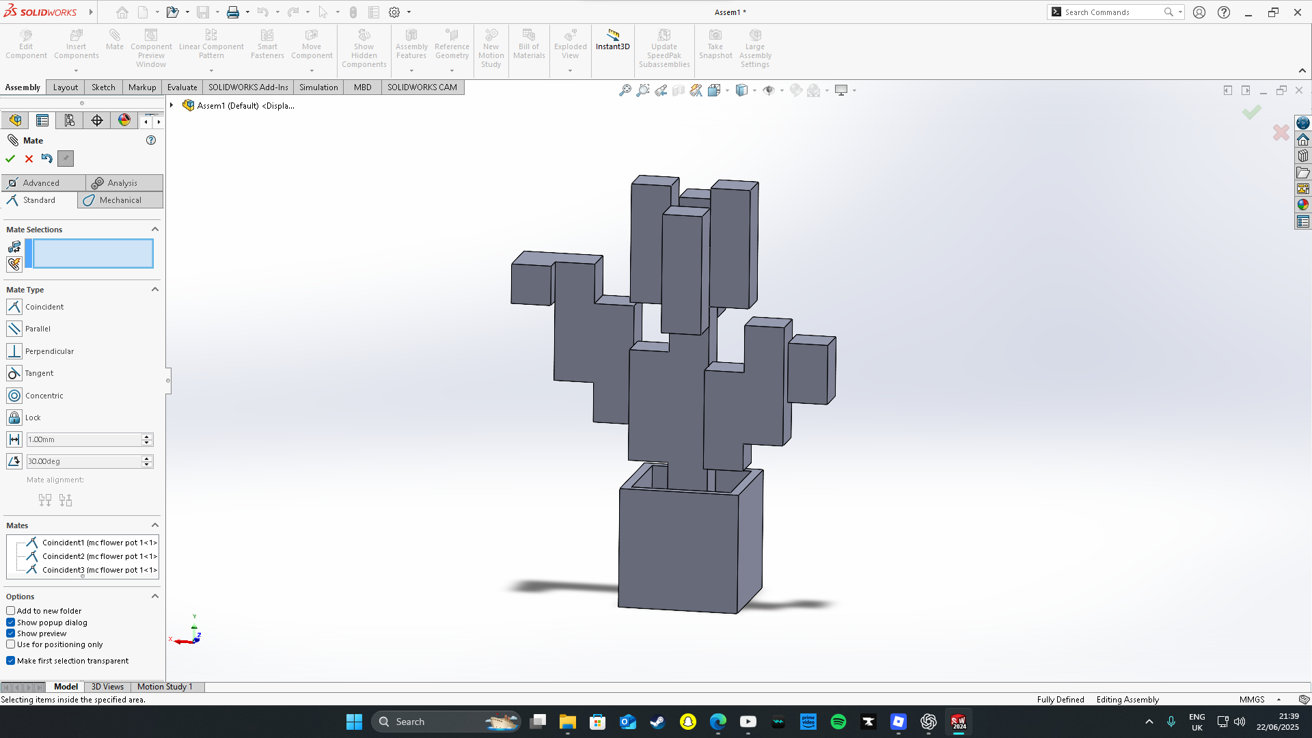This screenshot has width=1312, height=738.
Task: Toggle Show popup dialog checkbox
Action: (x=11, y=623)
